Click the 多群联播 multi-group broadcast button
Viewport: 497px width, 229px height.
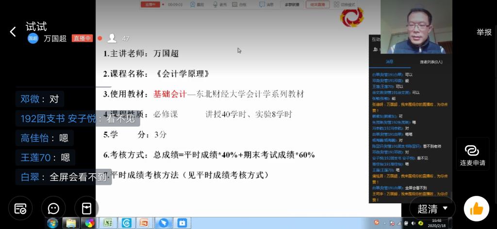[292, 5]
